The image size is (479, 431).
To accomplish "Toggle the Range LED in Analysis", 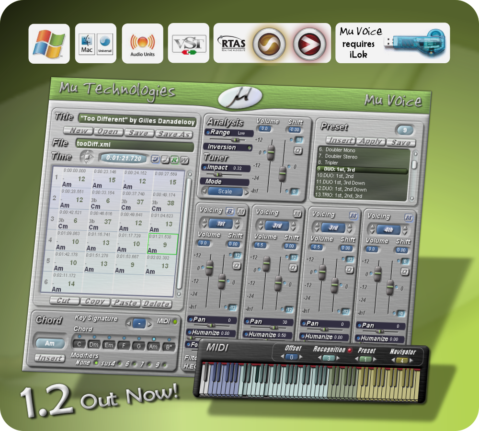I will (x=208, y=132).
